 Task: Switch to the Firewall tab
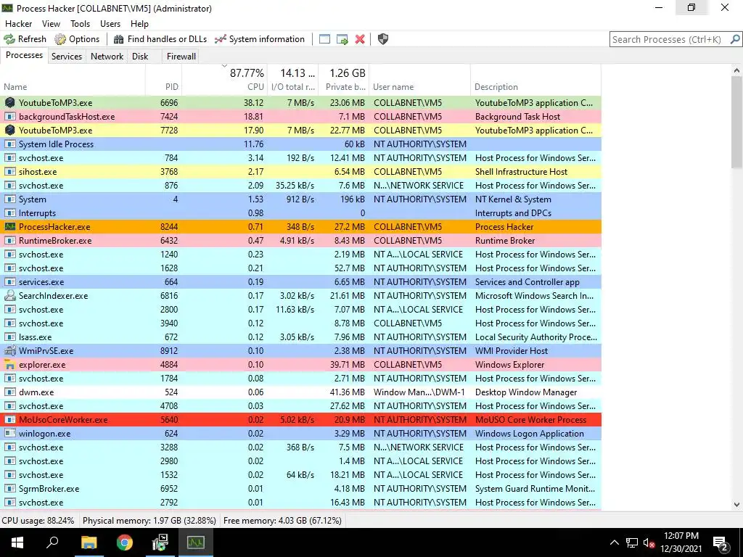(181, 57)
